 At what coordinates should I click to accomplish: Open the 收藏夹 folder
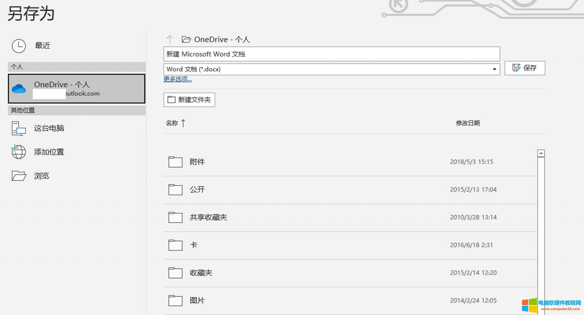click(x=201, y=272)
